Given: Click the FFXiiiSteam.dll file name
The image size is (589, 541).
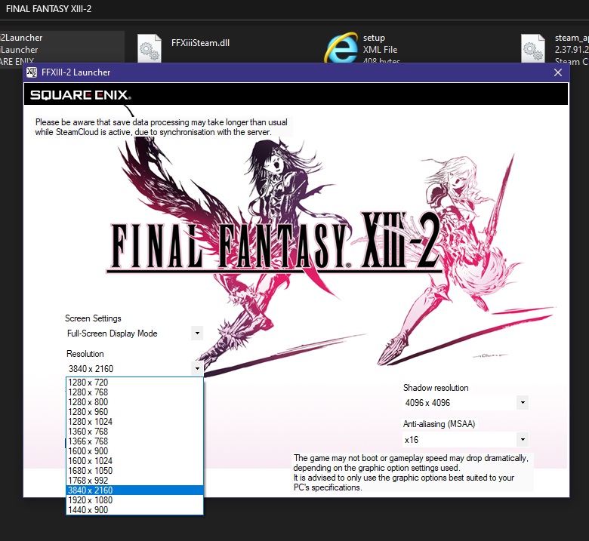Looking at the screenshot, I should coord(200,43).
